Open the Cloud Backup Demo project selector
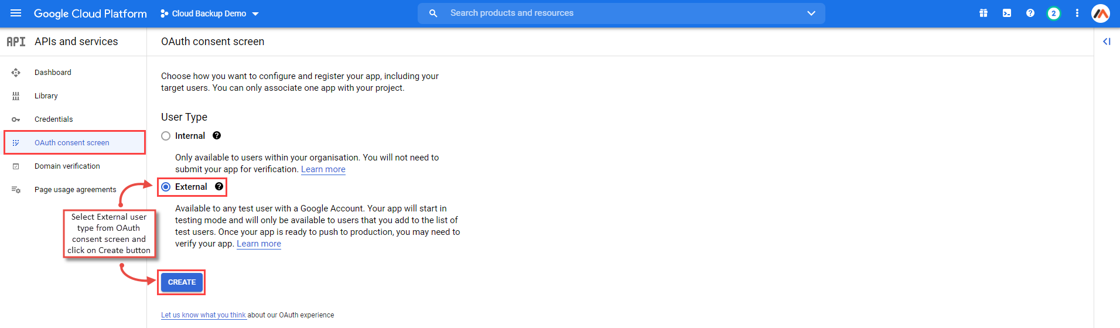 click(x=210, y=13)
